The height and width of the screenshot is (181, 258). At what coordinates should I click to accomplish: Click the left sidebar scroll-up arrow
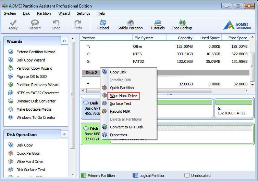pyautogui.click(x=73, y=39)
